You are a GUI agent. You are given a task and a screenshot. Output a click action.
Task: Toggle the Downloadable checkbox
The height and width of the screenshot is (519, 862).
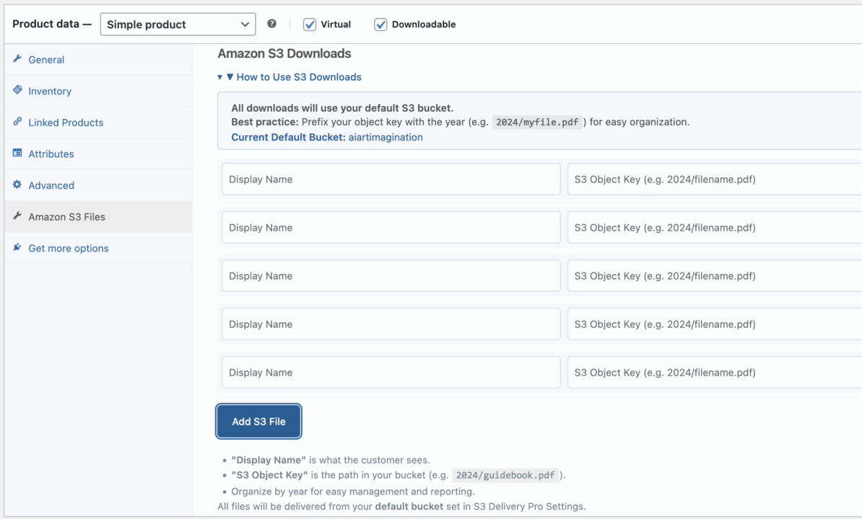coord(380,25)
